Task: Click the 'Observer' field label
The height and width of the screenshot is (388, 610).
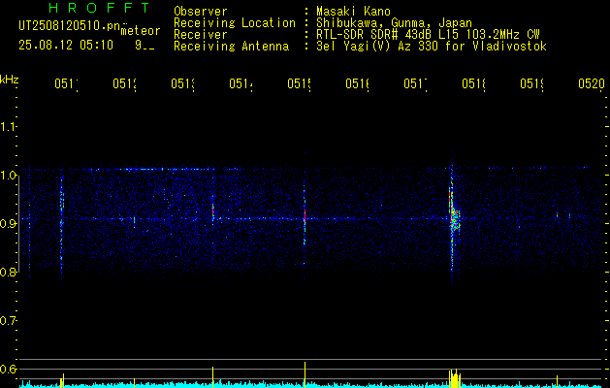Action: click(x=201, y=12)
